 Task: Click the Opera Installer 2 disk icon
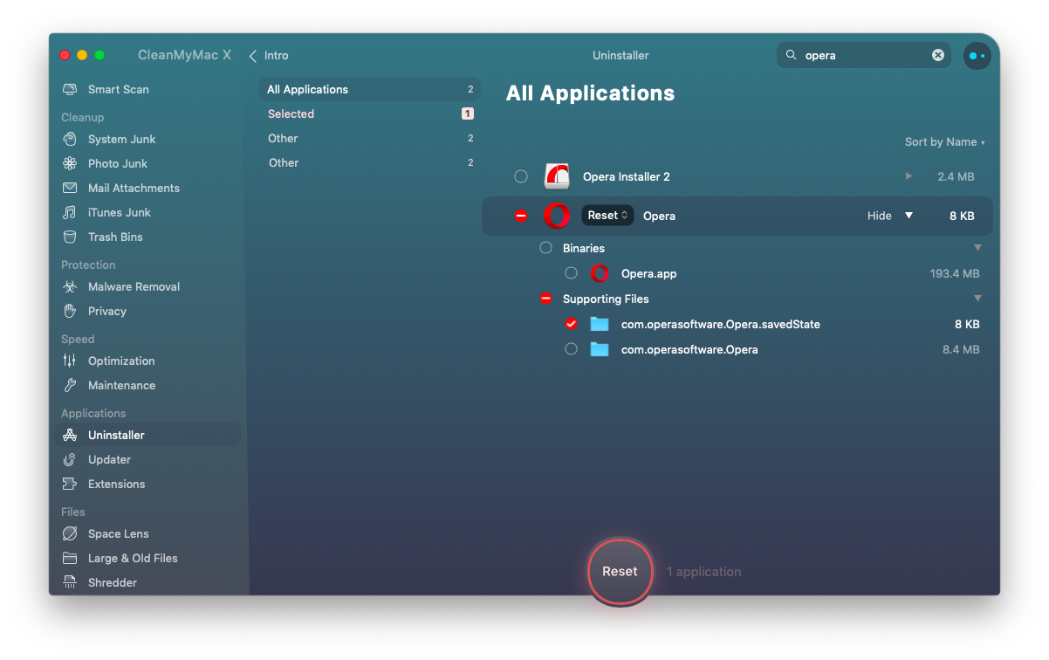[557, 176]
